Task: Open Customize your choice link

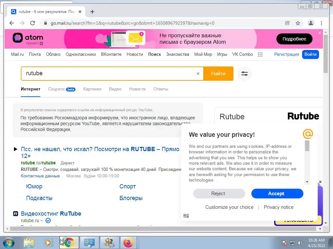Action: pos(229,207)
